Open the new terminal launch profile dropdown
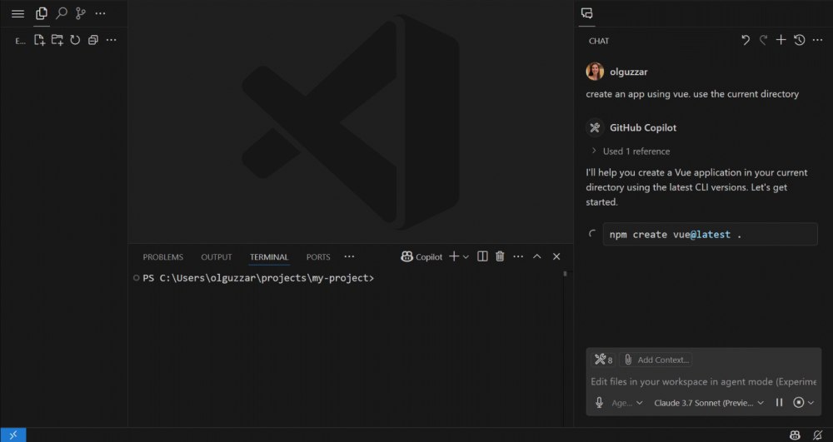 [466, 257]
